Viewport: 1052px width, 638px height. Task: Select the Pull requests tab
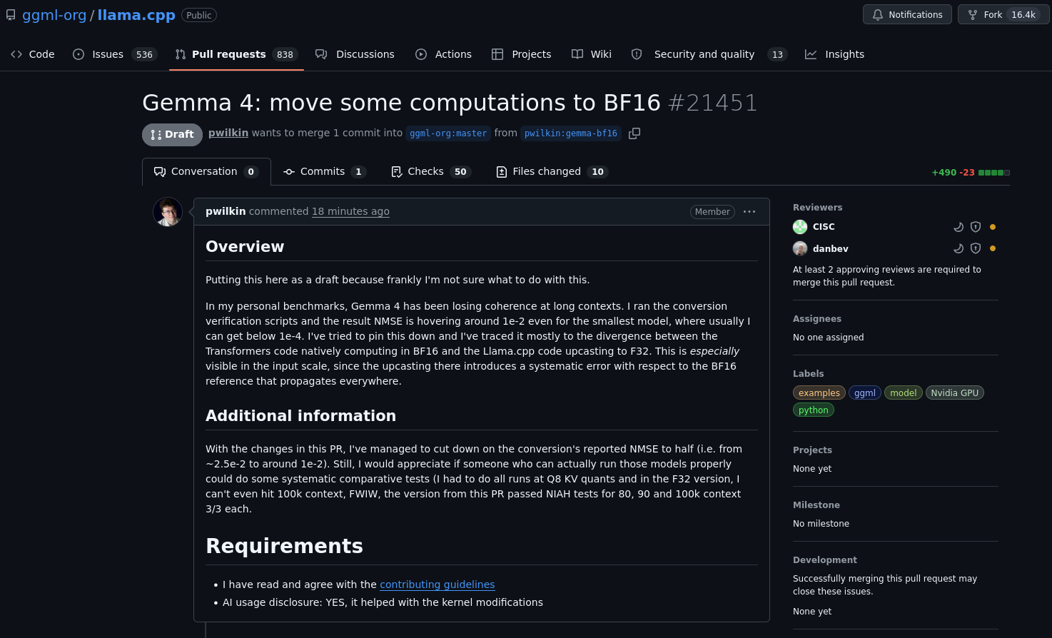point(236,54)
